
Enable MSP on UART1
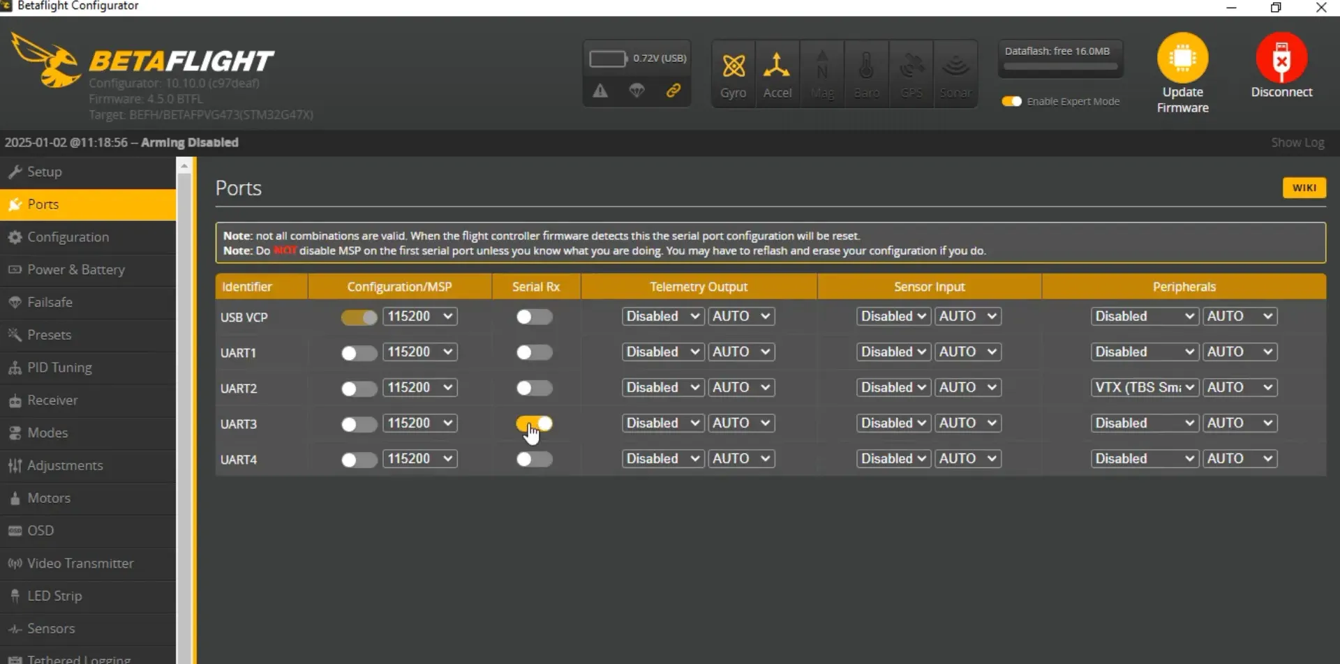pos(359,353)
